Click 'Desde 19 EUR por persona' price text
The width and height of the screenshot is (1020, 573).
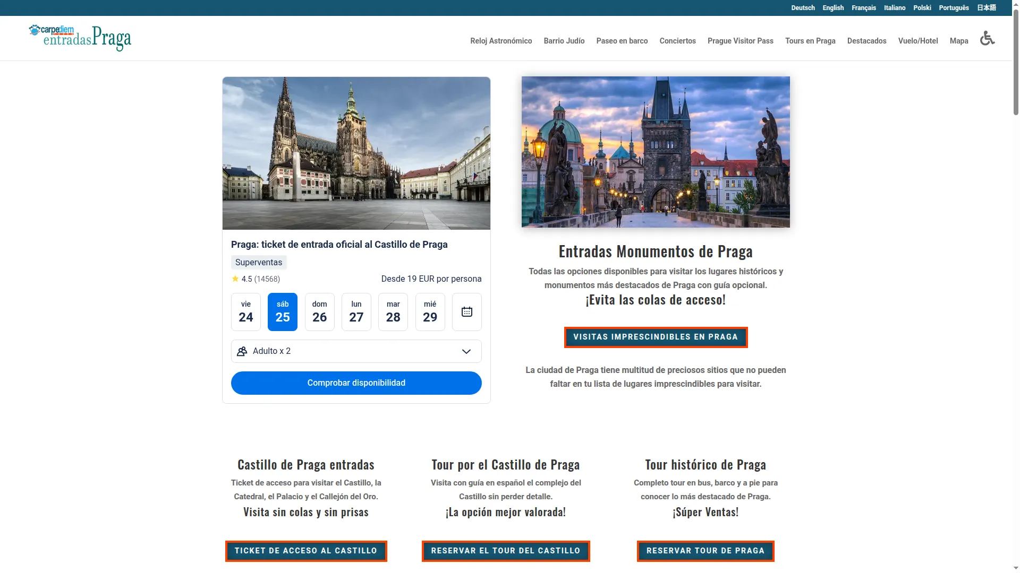(x=431, y=279)
